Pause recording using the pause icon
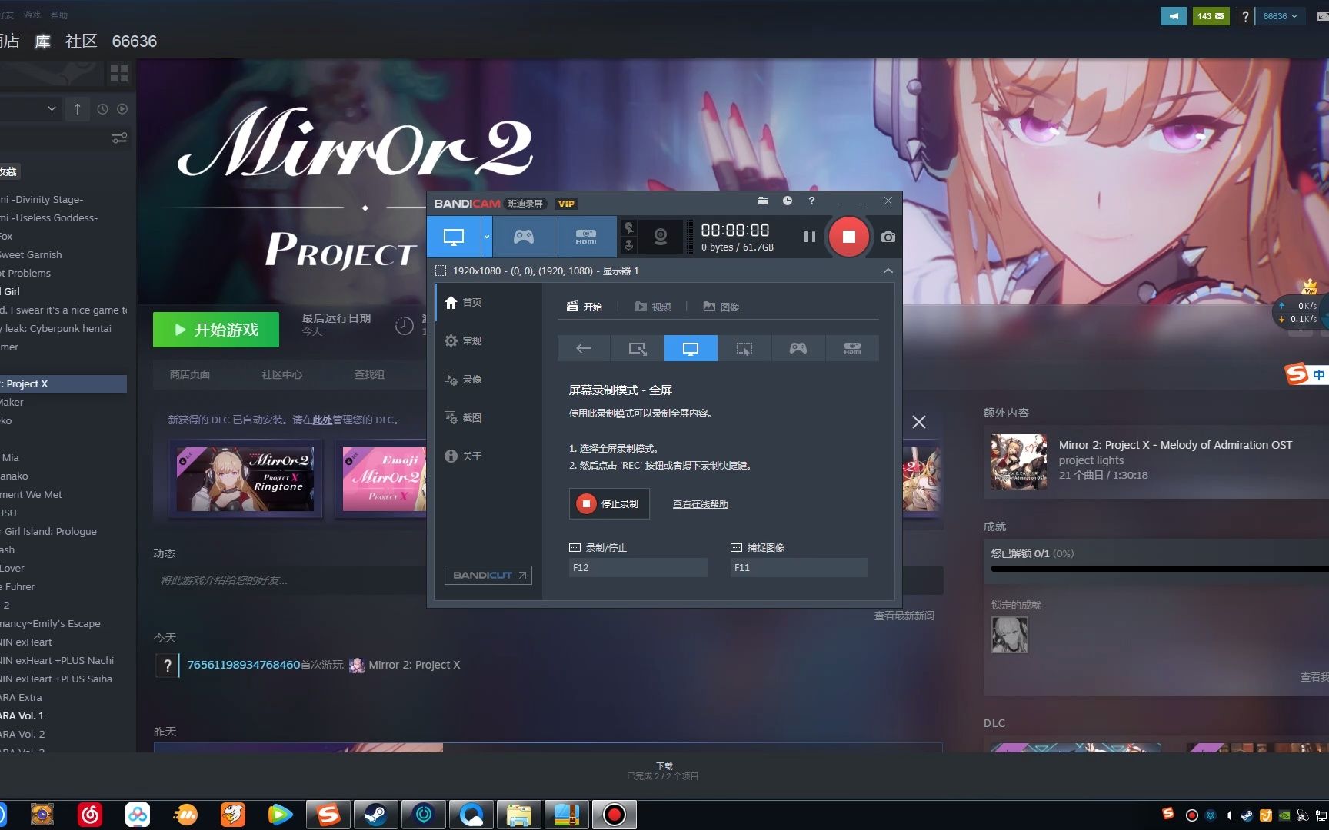Image resolution: width=1329 pixels, height=830 pixels. click(809, 237)
